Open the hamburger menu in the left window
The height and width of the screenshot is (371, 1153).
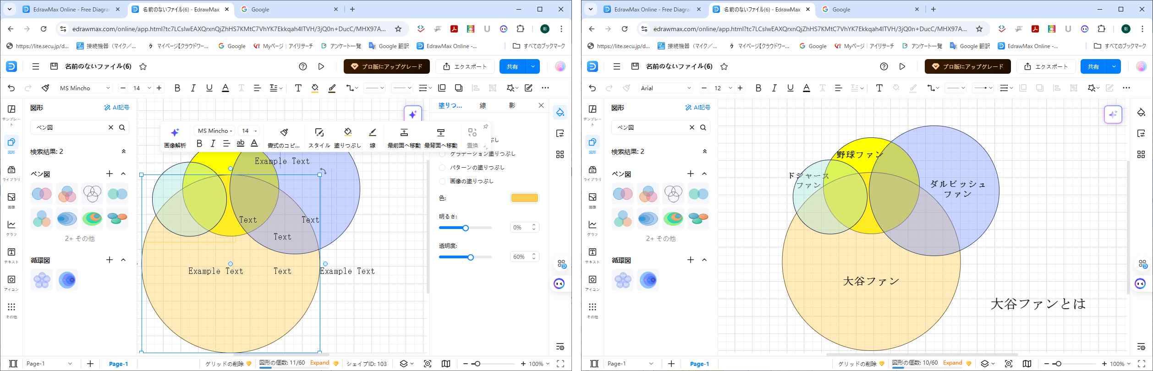36,66
